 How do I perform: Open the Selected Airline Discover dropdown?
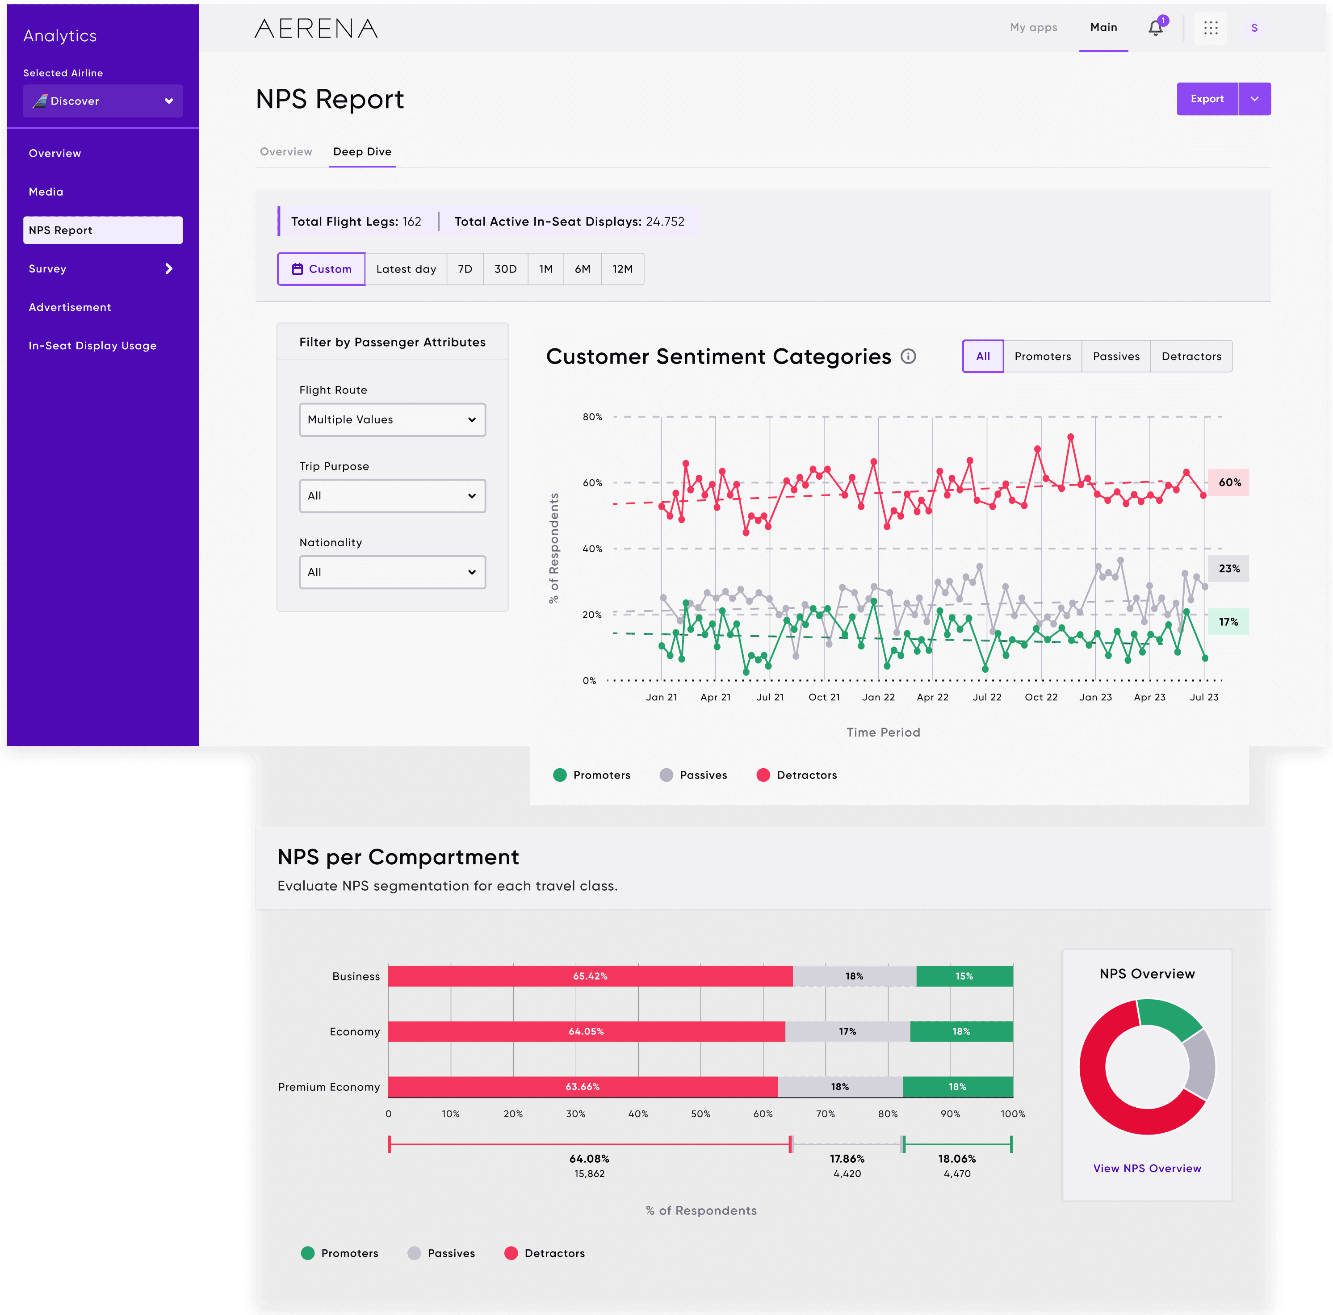103,101
